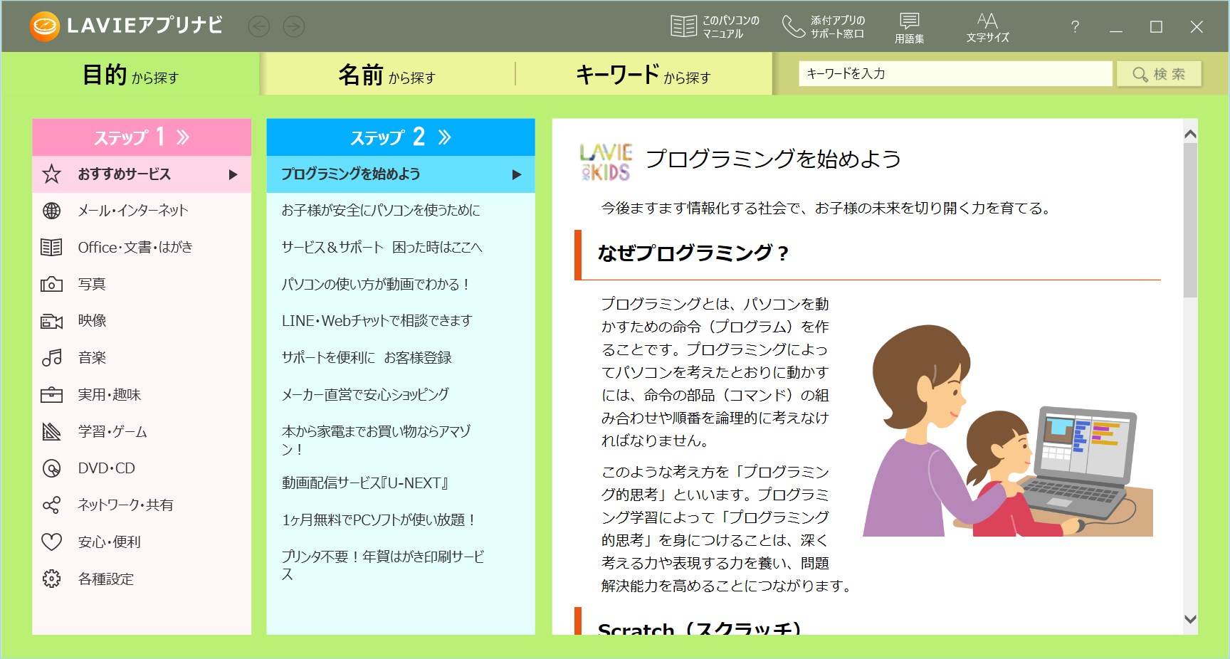Select the 音楽 music note icon
The height and width of the screenshot is (659, 1230).
coord(51,358)
